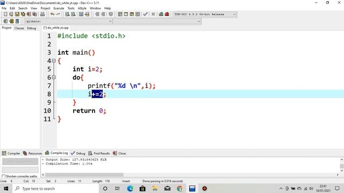Viewport: 344px width, 193px height.
Task: Click the Compile toolbar icon
Action: [120, 14]
